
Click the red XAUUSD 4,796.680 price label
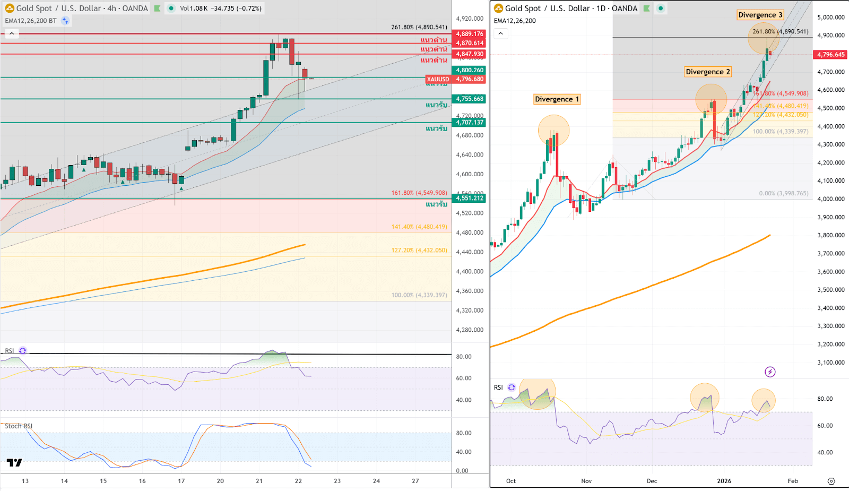click(456, 79)
